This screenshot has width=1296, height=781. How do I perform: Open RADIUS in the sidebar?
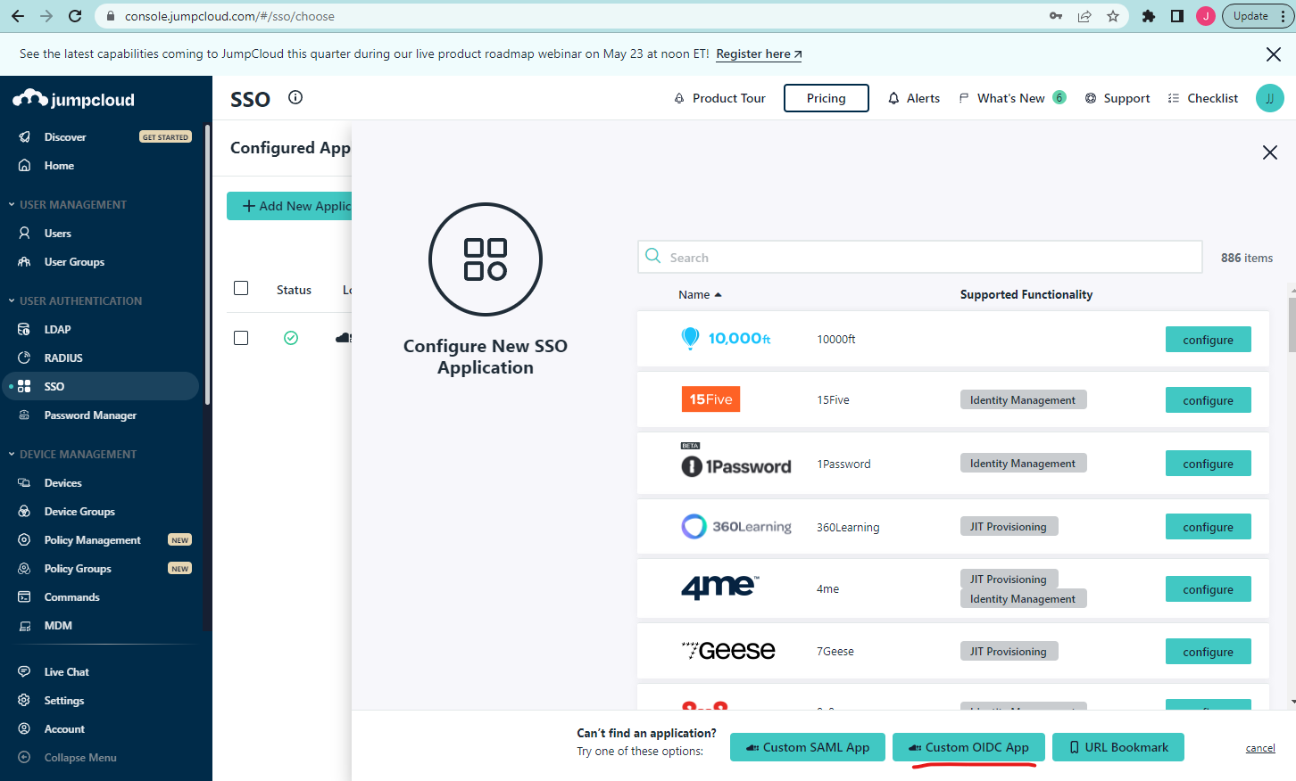[x=63, y=358]
